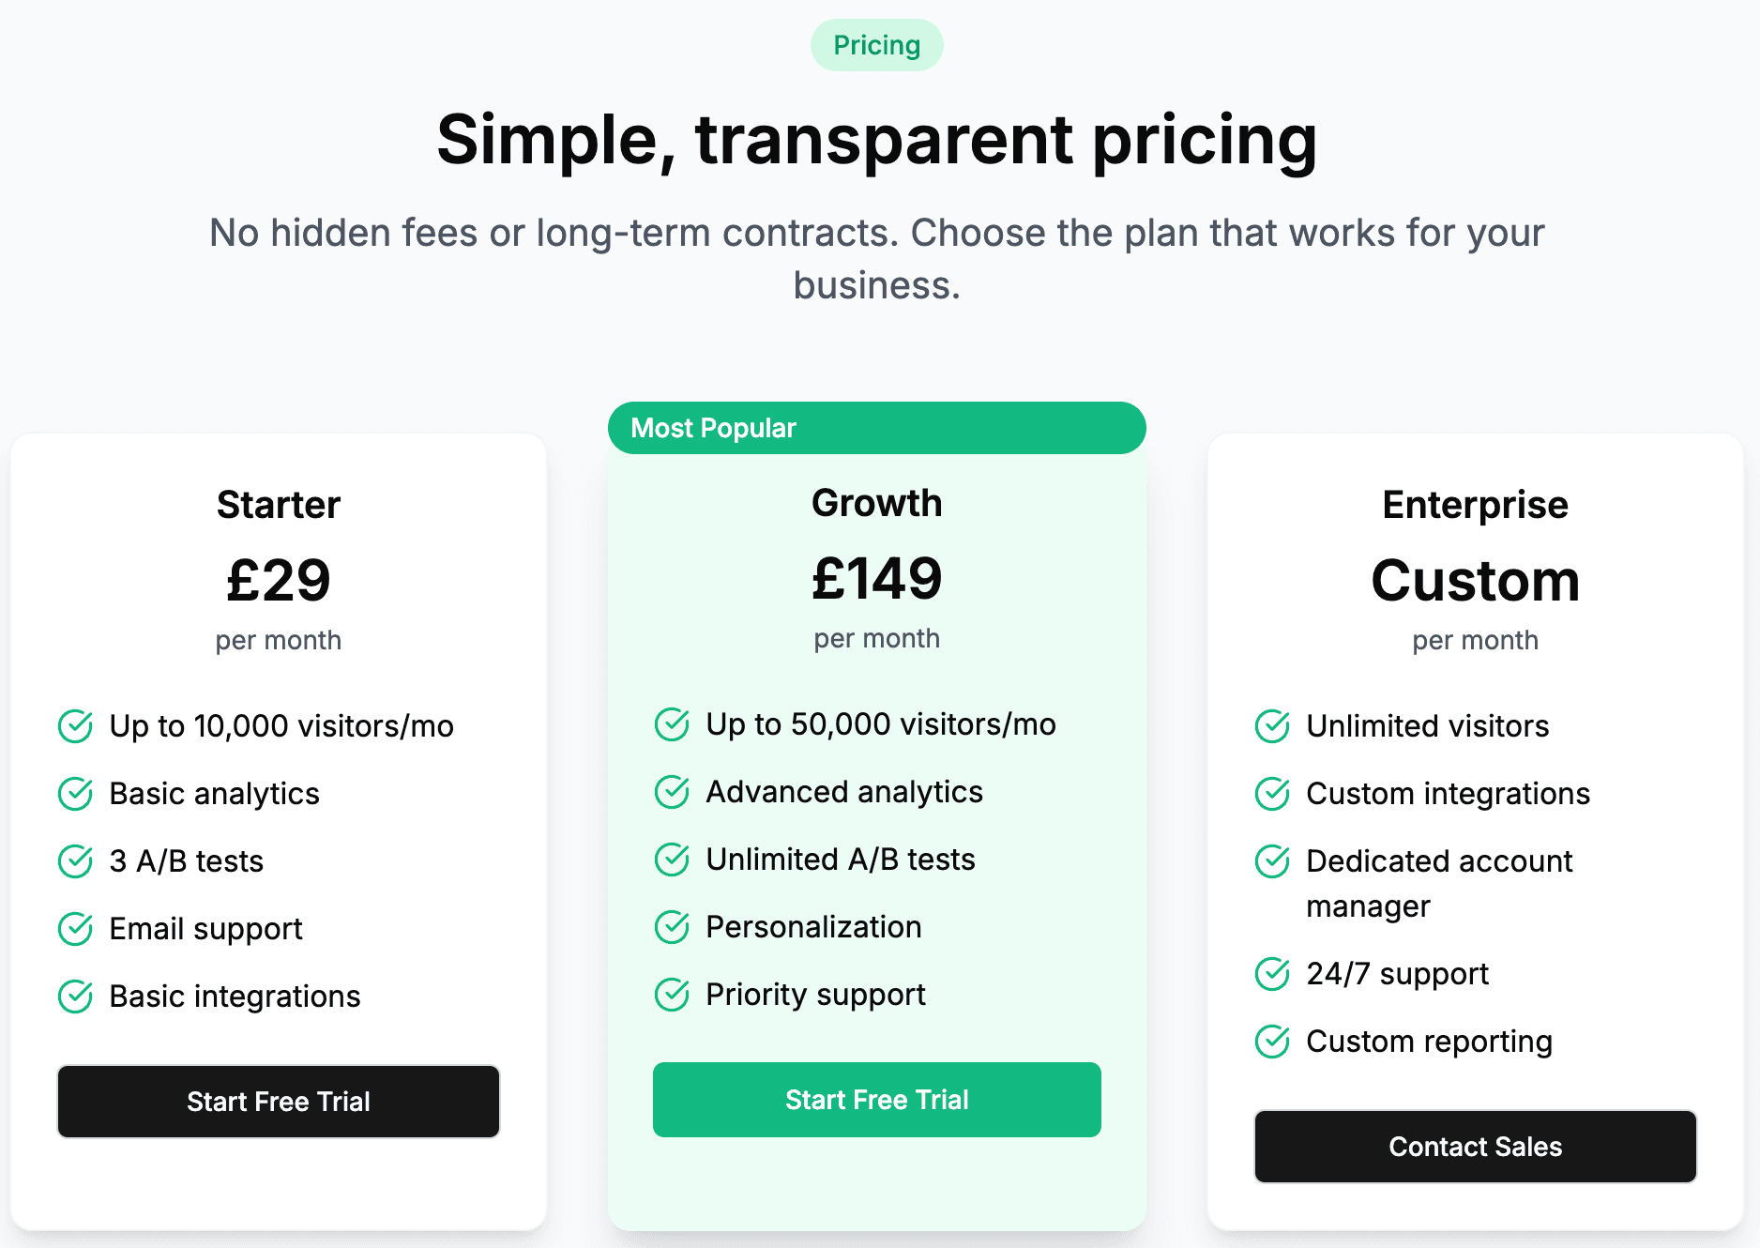Click checkmark icon beside '3 A/B tests'
Screen dimensions: 1760x1248
pyautogui.click(x=75, y=861)
